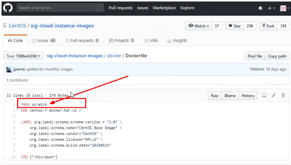Switch to the Projects tab
Screen dimensions: 291x165
(121, 41)
